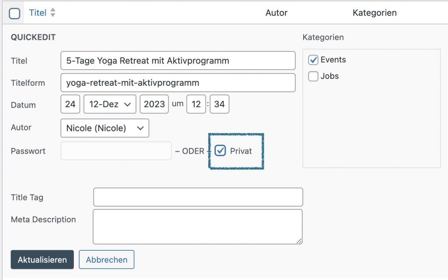Viewport: 448px width, 280px height.
Task: Click the minute field showing 34
Action: point(219,105)
